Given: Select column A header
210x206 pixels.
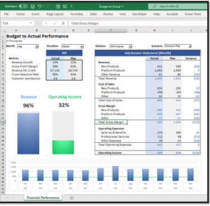Looking at the screenshot, I should [16, 30].
